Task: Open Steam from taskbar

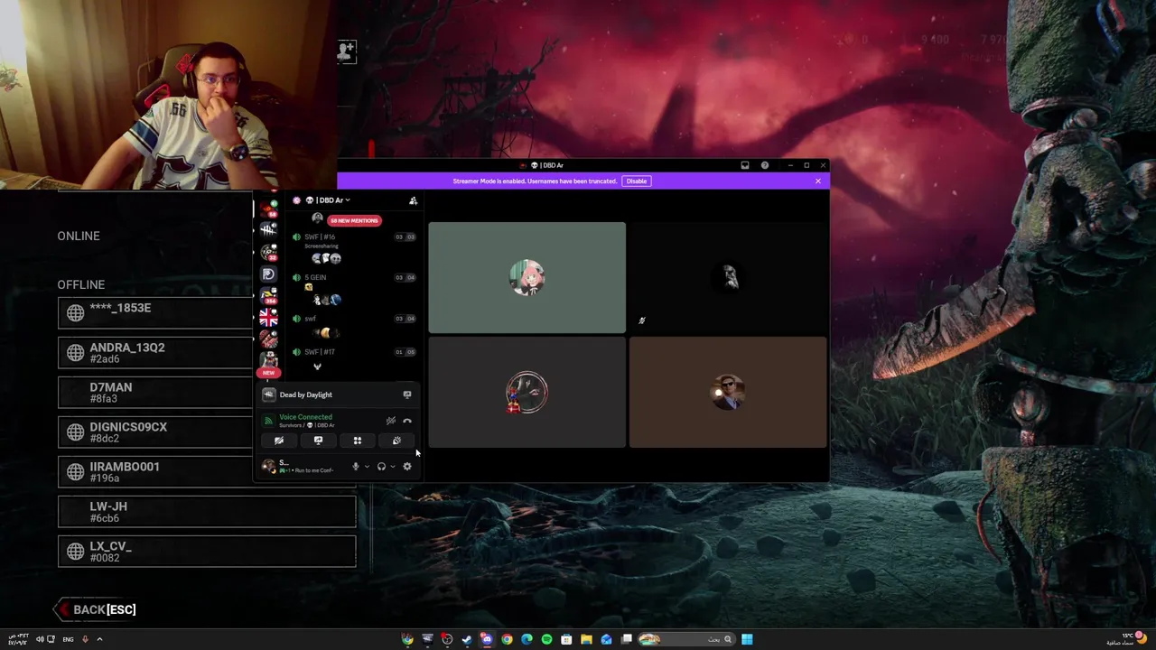Action: click(x=467, y=639)
